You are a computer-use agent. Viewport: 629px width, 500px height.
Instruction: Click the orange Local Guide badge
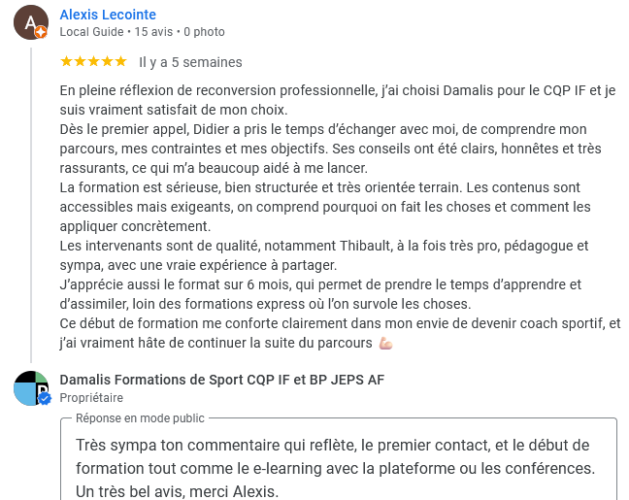[x=41, y=32]
